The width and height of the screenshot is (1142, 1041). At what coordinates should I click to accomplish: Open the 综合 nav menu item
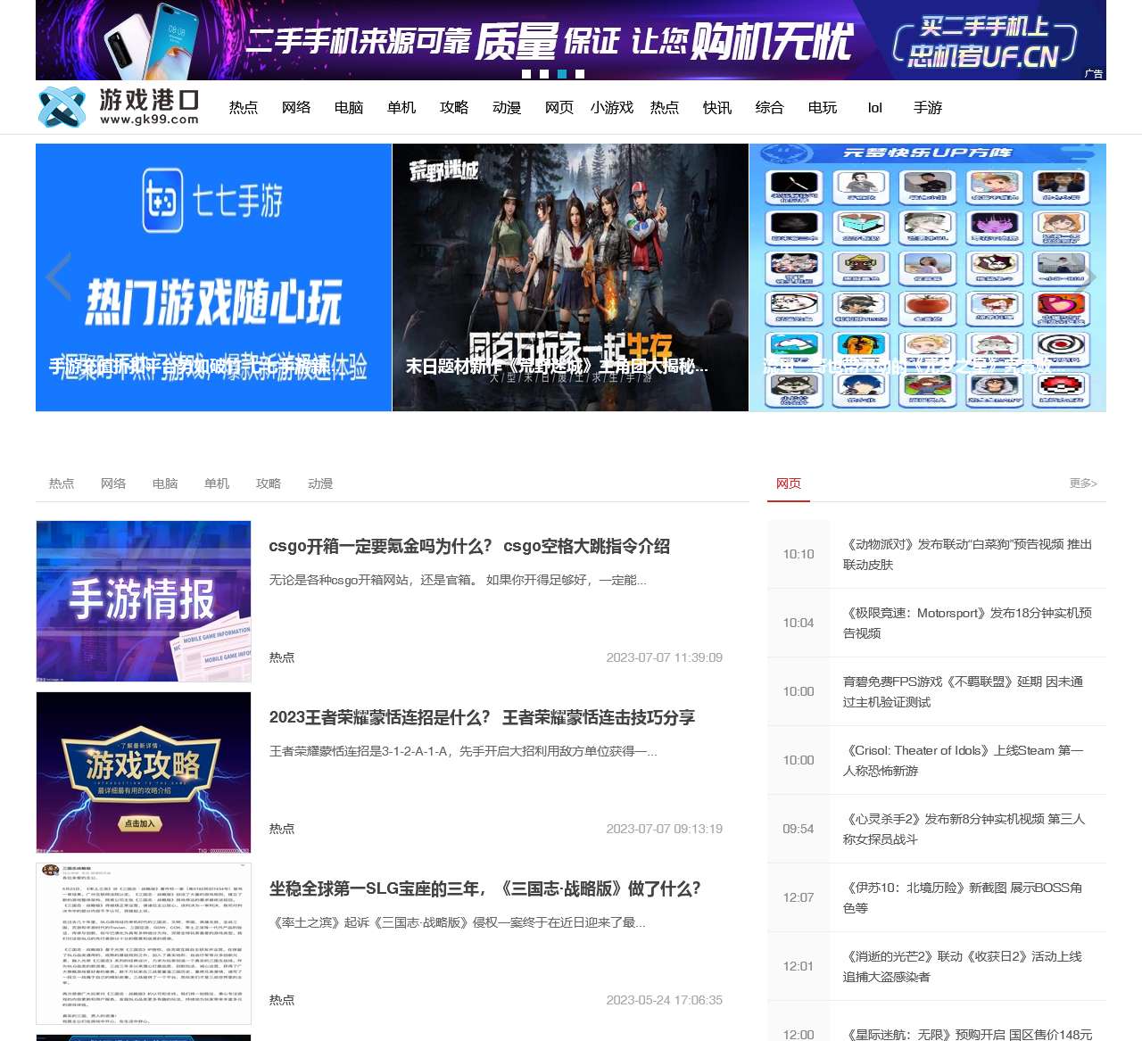(769, 107)
